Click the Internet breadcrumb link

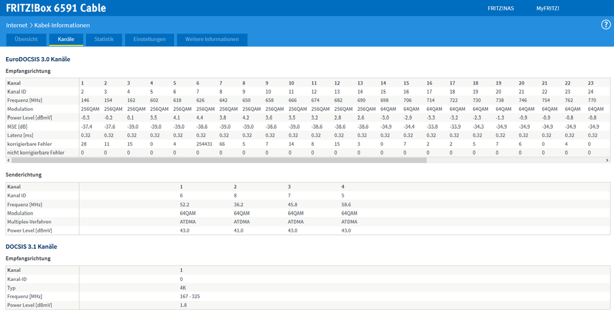[17, 25]
